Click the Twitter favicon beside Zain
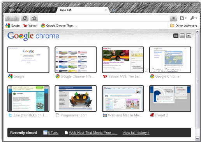Image resolution: width=201 pixels, height=142 pixels. tap(10, 115)
